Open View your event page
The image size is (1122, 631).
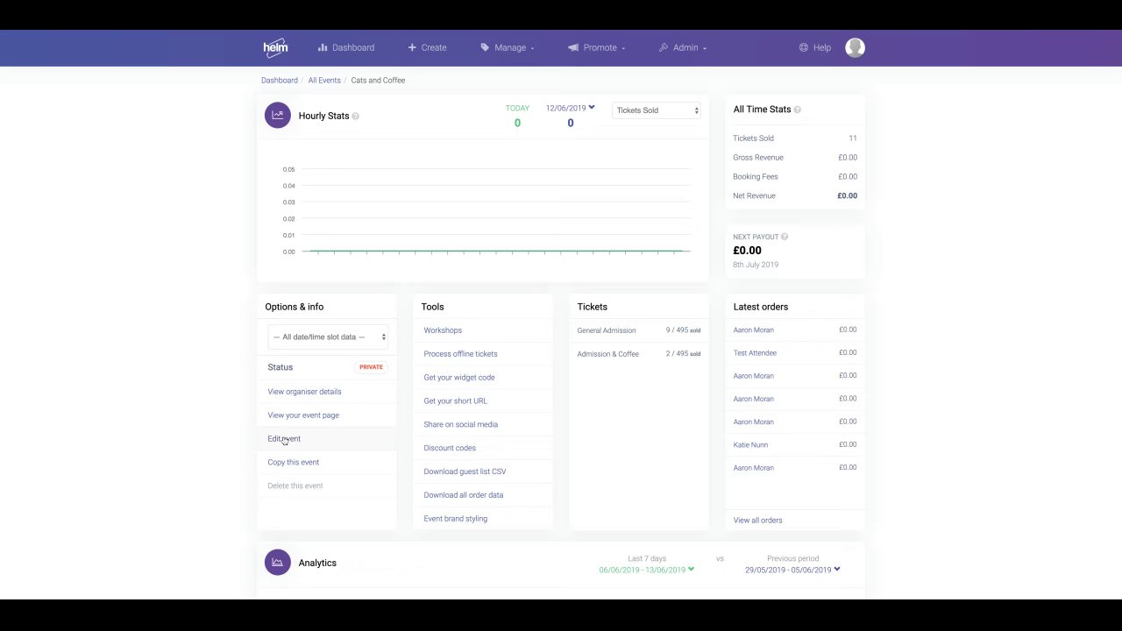(303, 415)
